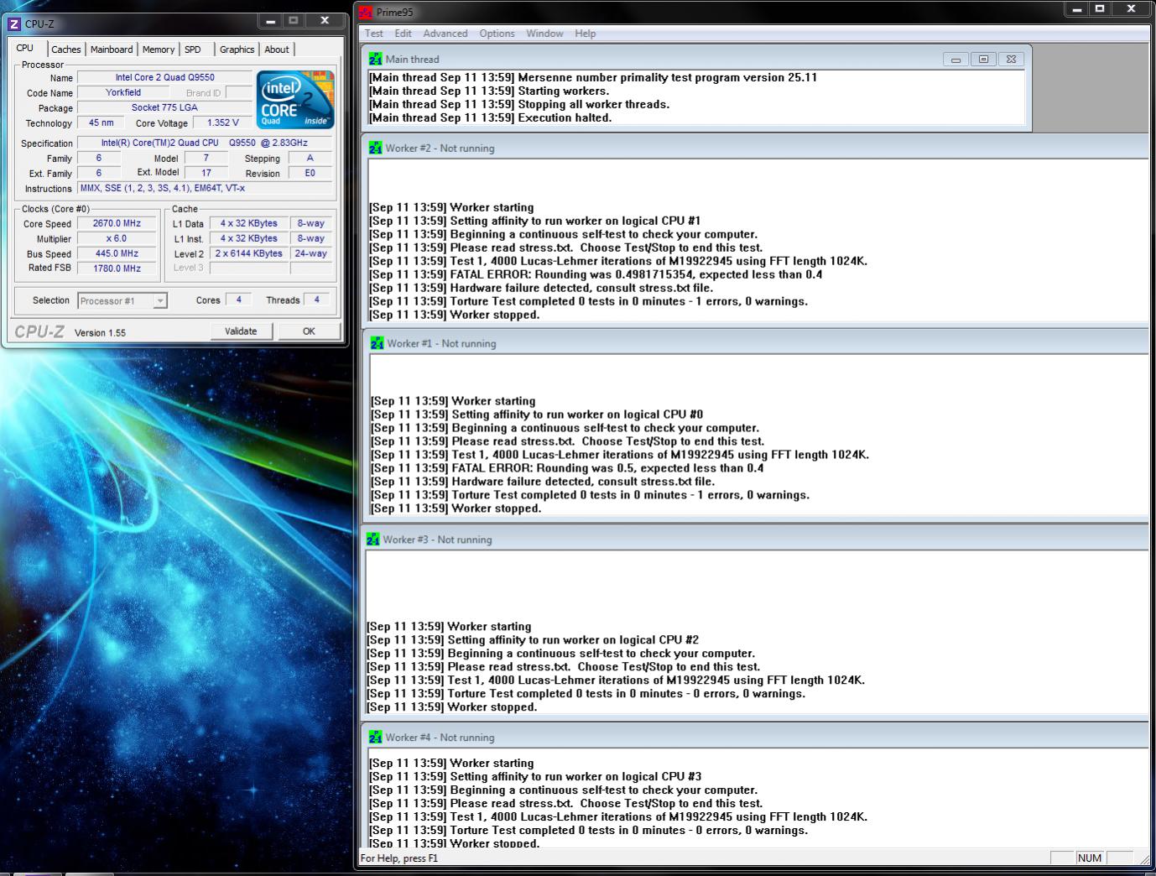Close the Main thread child window
1156x876 pixels.
point(1011,60)
